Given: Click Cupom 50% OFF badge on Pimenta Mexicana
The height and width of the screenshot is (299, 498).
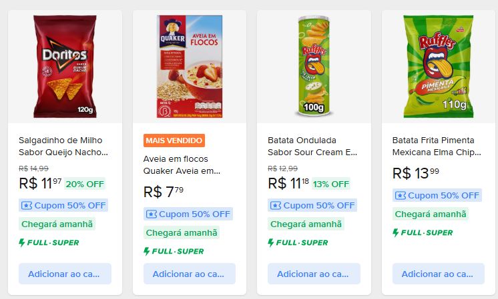Looking at the screenshot, I should 437,195.
